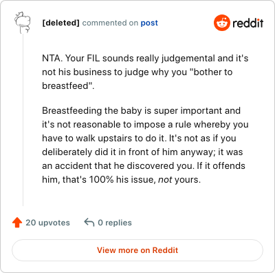This screenshot has width=275, height=273.
Task: Click the vertical thread line below the avatar
Action: point(23,119)
